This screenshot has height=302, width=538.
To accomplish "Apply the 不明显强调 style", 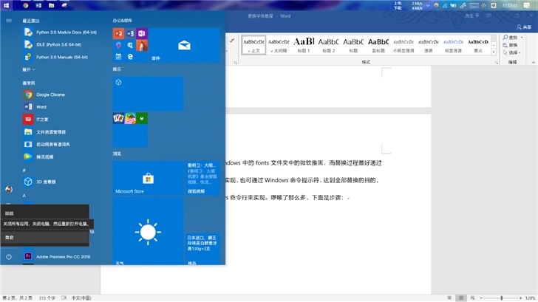I will (403, 45).
